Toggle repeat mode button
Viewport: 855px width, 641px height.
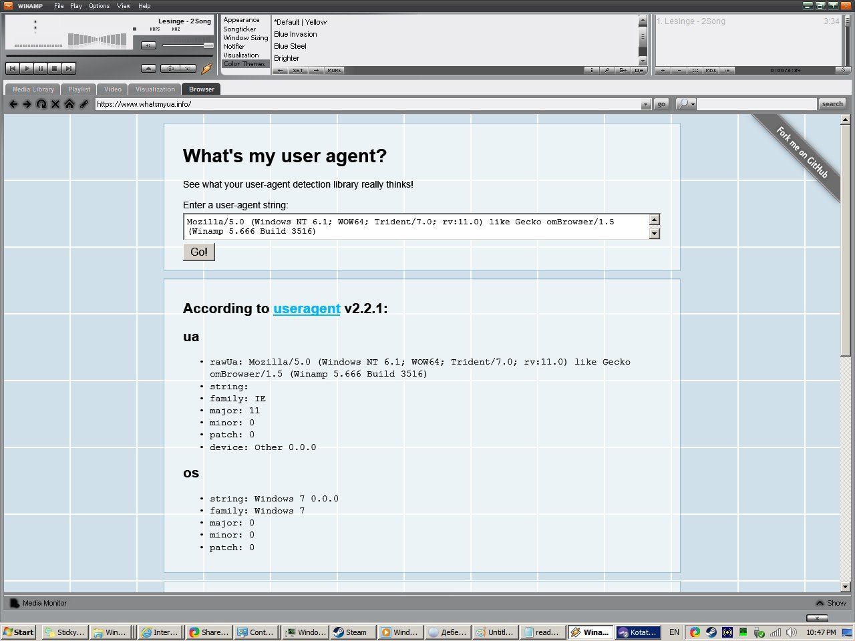pos(188,68)
